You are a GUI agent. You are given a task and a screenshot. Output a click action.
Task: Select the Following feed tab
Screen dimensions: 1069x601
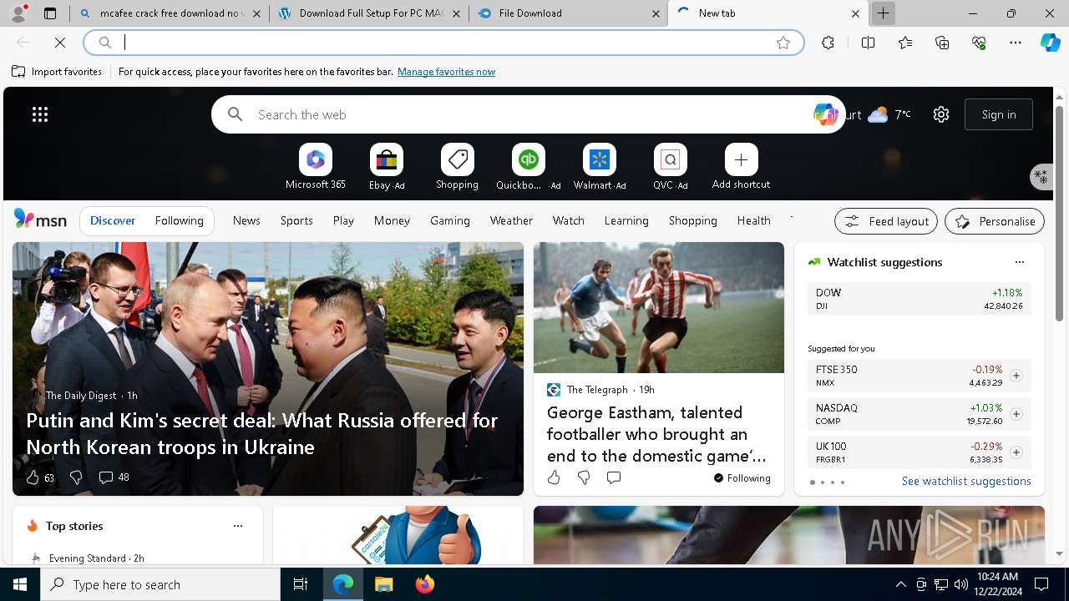point(179,220)
